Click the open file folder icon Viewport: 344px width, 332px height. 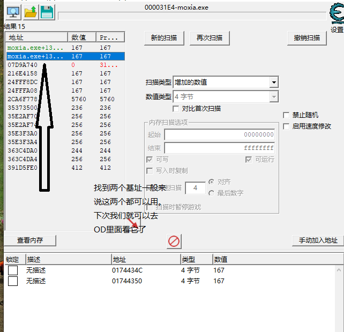click(29, 12)
